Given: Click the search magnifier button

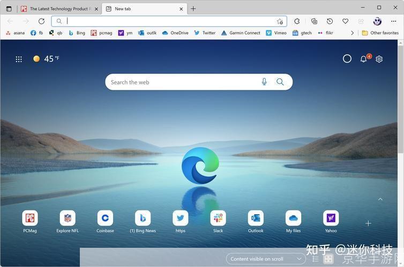Looking at the screenshot, I should click(280, 82).
